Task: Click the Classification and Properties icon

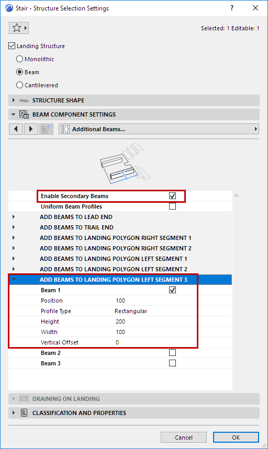Action: pos(24,413)
